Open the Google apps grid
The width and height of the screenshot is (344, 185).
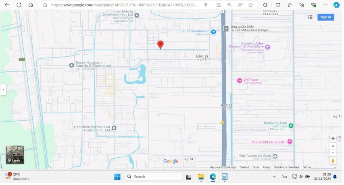[x=310, y=17]
